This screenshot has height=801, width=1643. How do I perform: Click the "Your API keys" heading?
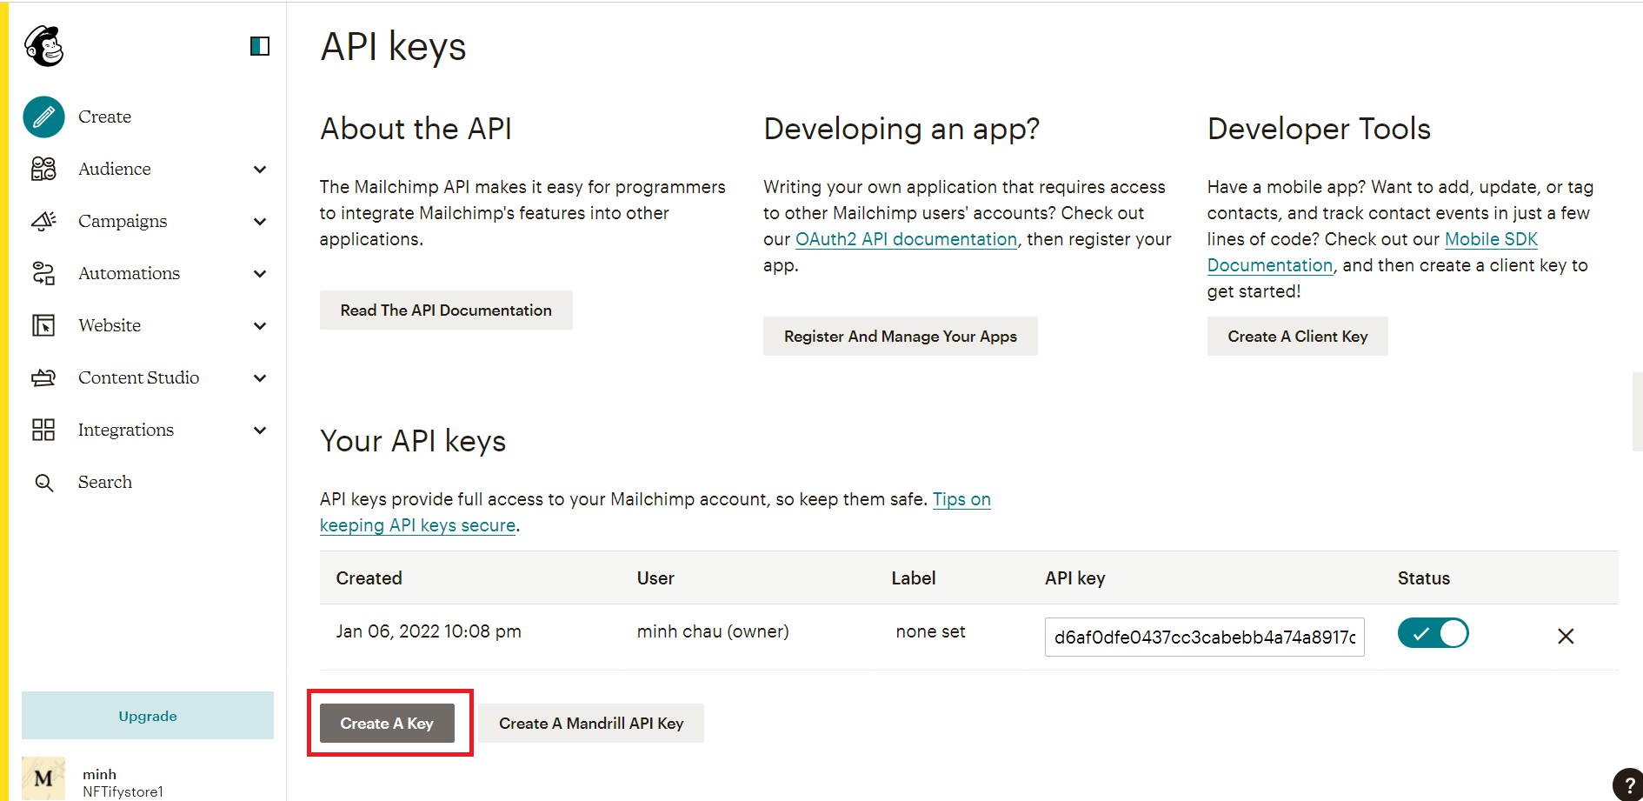pyautogui.click(x=413, y=442)
